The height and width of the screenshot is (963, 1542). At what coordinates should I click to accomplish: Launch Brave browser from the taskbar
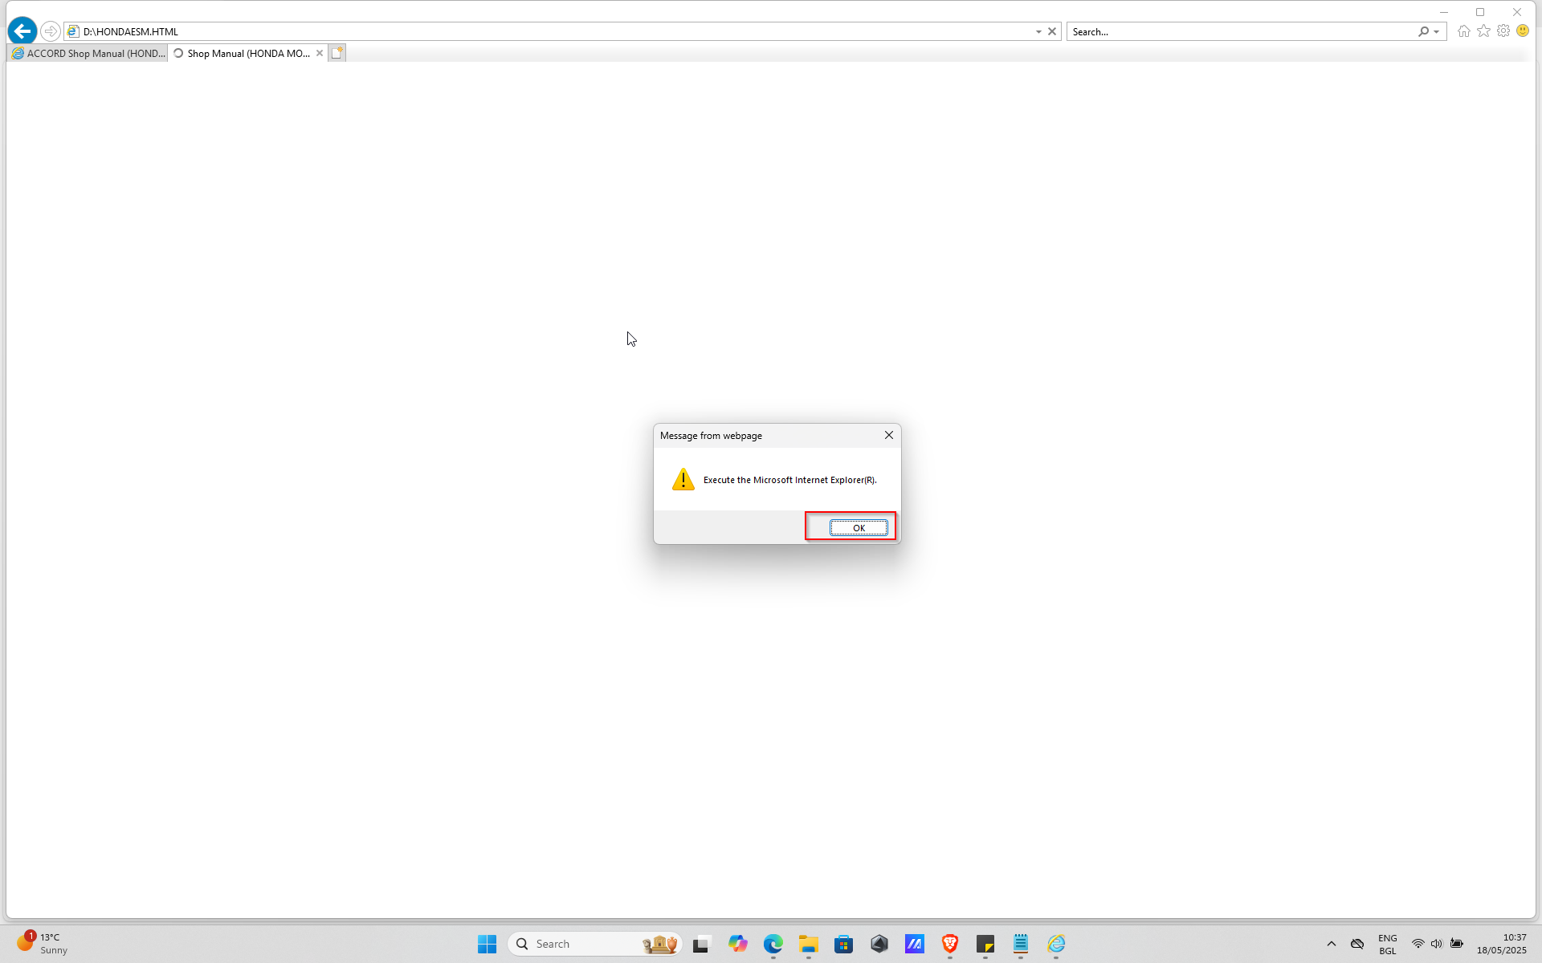949,944
